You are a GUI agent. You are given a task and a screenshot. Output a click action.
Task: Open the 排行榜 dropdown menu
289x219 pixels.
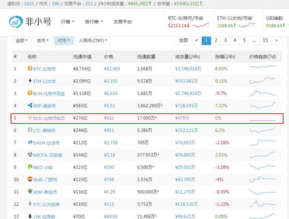click(x=94, y=21)
